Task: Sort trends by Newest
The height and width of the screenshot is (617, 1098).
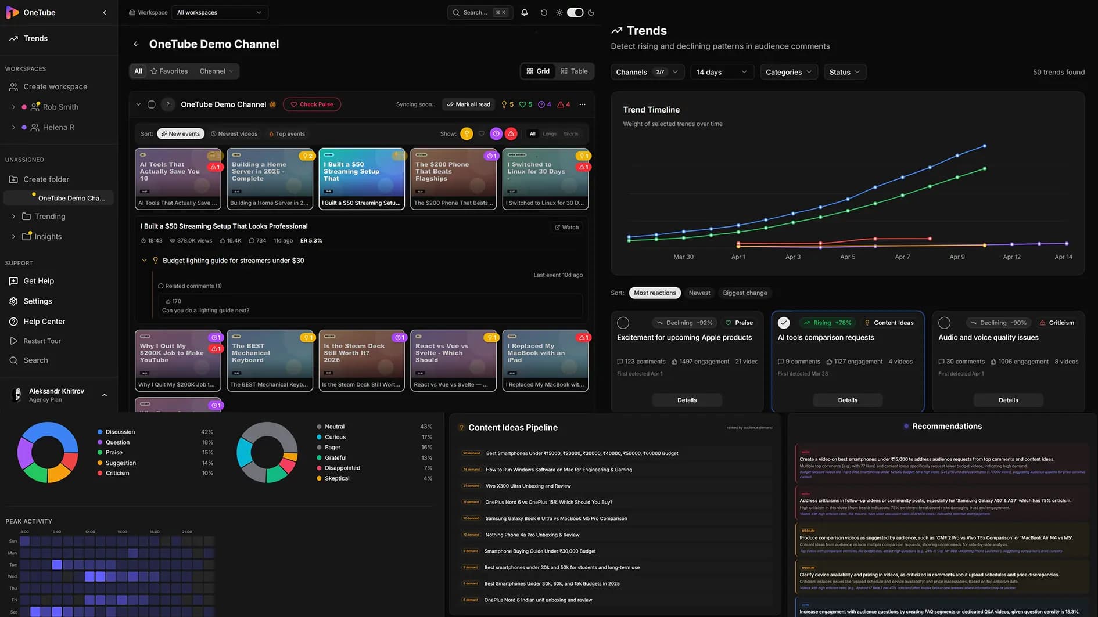Action: (x=699, y=293)
